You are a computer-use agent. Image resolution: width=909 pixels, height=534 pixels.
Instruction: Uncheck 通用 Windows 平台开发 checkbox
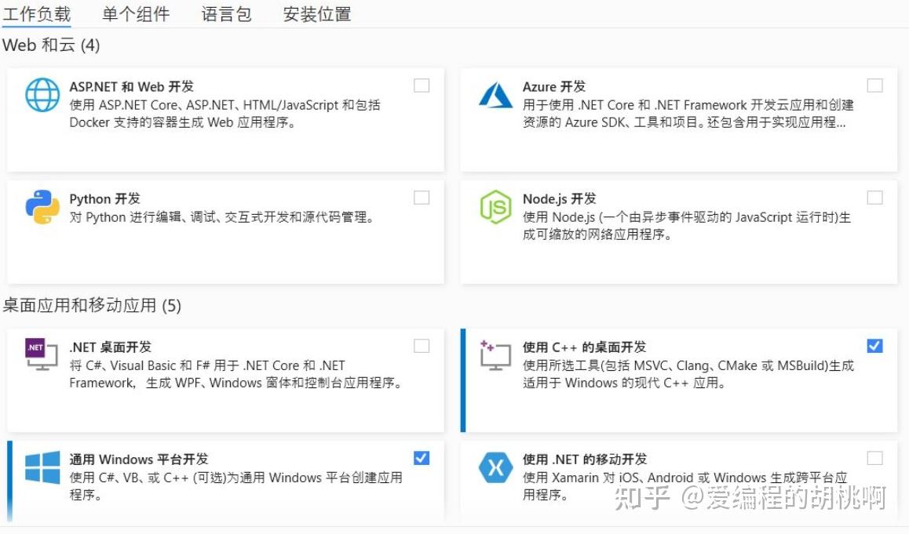pos(422,458)
